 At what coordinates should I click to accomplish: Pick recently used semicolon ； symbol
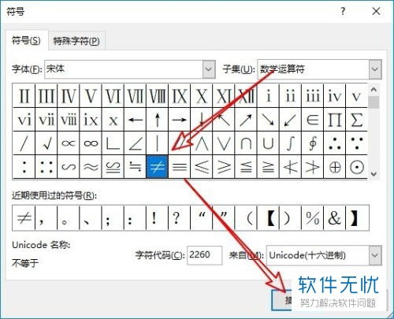(113, 218)
